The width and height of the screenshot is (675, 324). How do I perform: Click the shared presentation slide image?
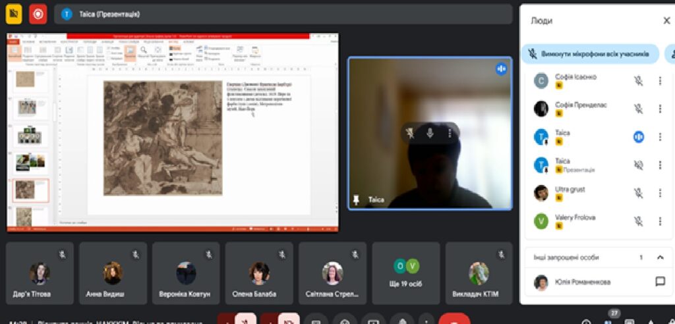[x=163, y=138]
